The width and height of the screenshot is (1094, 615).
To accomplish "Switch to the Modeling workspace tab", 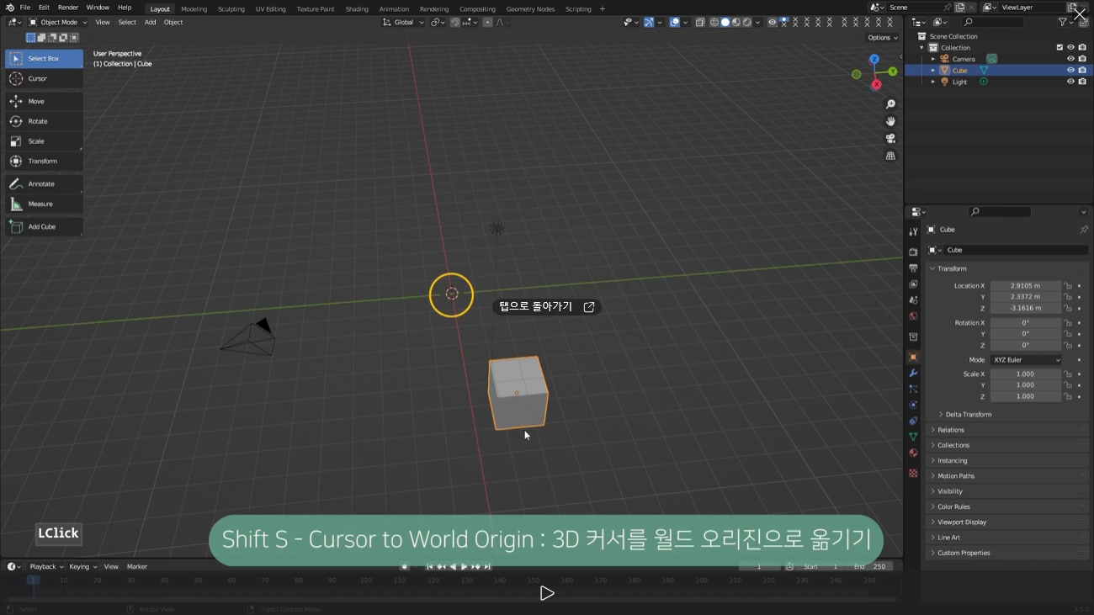I will click(194, 9).
